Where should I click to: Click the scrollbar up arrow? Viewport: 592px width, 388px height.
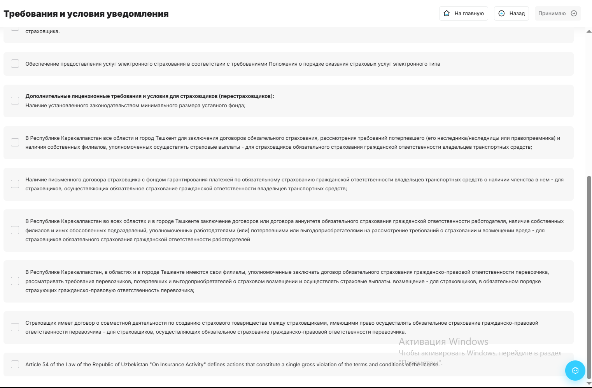pyautogui.click(x=589, y=31)
